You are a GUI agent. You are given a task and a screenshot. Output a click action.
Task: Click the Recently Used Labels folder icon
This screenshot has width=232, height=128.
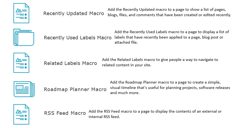24,37
